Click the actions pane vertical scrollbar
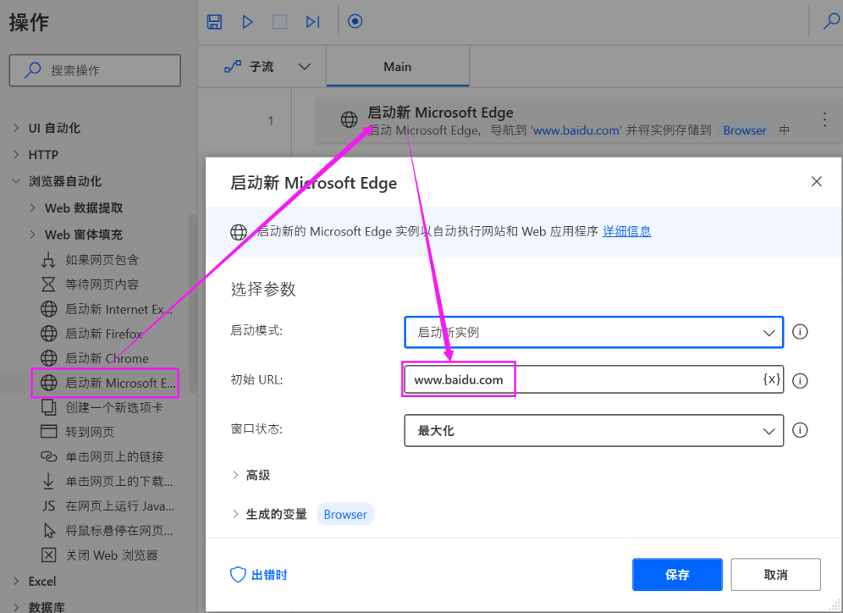 point(193,303)
